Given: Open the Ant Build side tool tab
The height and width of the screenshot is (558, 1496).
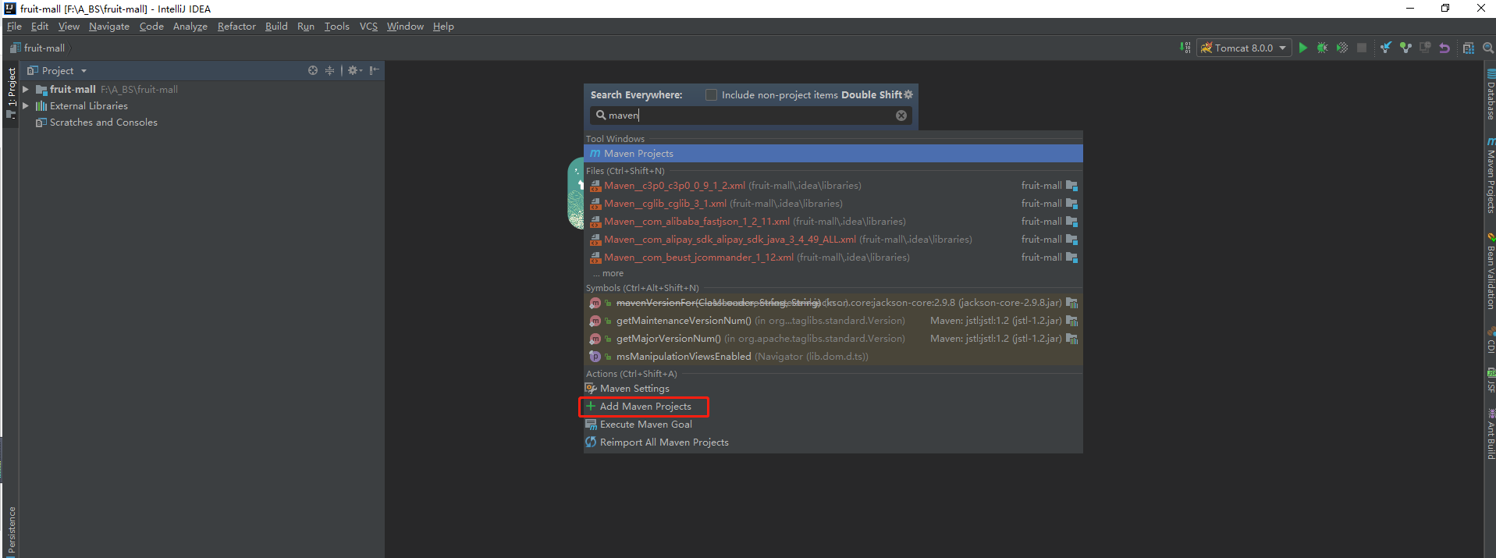Looking at the screenshot, I should tap(1491, 434).
